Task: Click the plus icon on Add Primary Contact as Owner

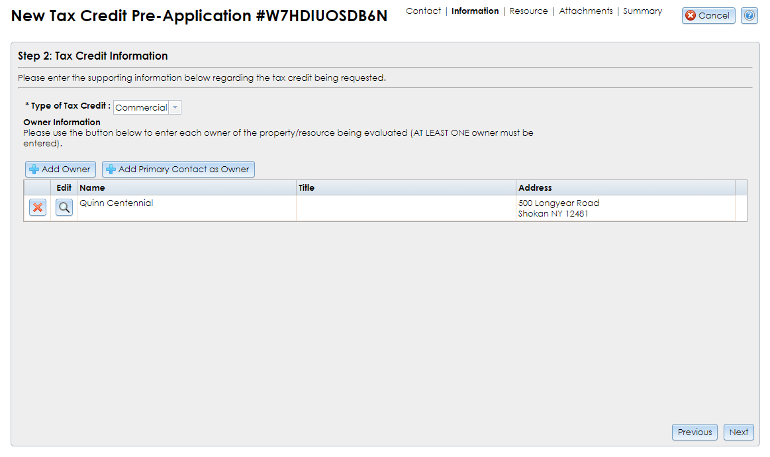Action: (110, 169)
